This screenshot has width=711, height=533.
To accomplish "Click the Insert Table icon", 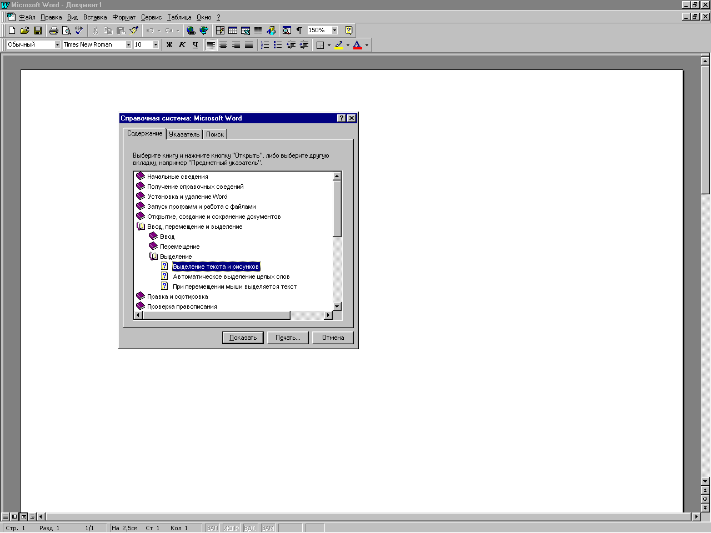I will click(x=233, y=31).
